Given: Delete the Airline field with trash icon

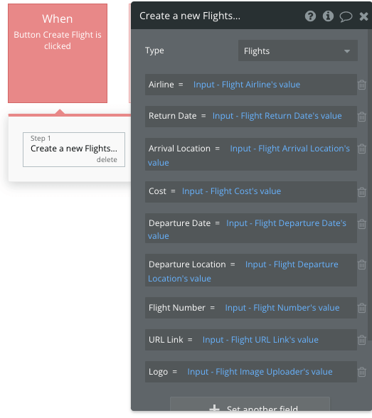Looking at the screenshot, I should click(362, 85).
